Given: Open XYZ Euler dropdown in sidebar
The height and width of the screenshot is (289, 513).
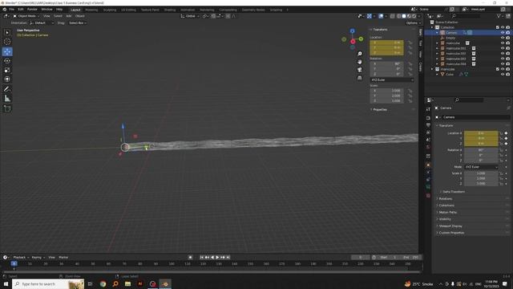Looking at the screenshot, I should point(392,80).
